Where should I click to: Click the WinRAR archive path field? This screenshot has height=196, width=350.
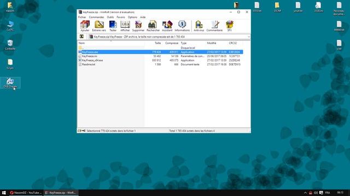pyautogui.click(x=170, y=36)
